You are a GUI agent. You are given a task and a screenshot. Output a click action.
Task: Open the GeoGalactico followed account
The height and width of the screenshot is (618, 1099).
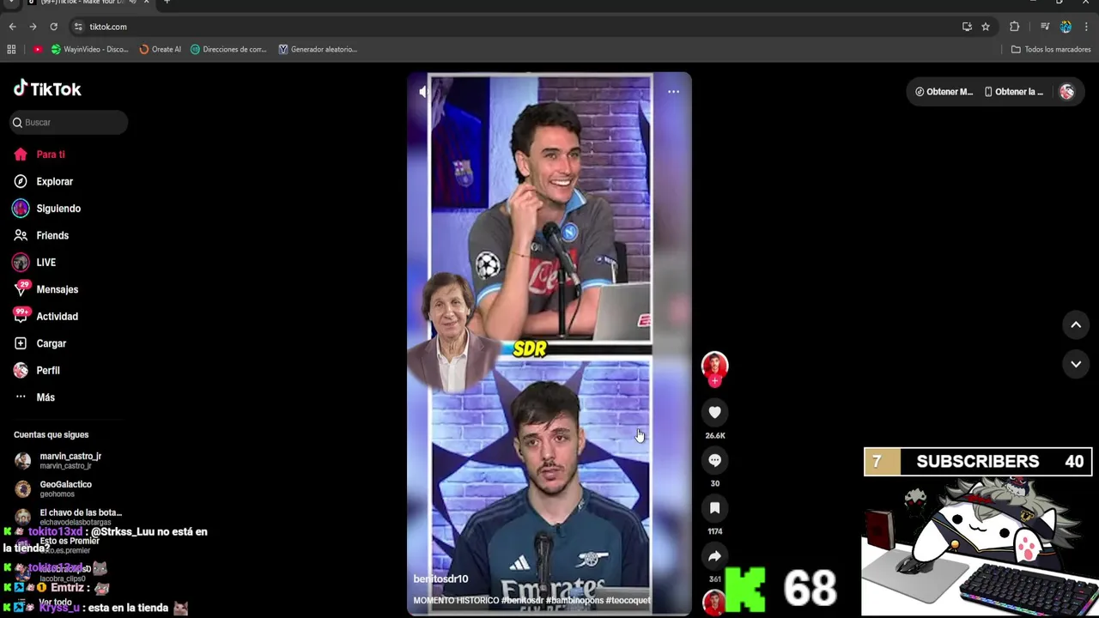point(53,489)
